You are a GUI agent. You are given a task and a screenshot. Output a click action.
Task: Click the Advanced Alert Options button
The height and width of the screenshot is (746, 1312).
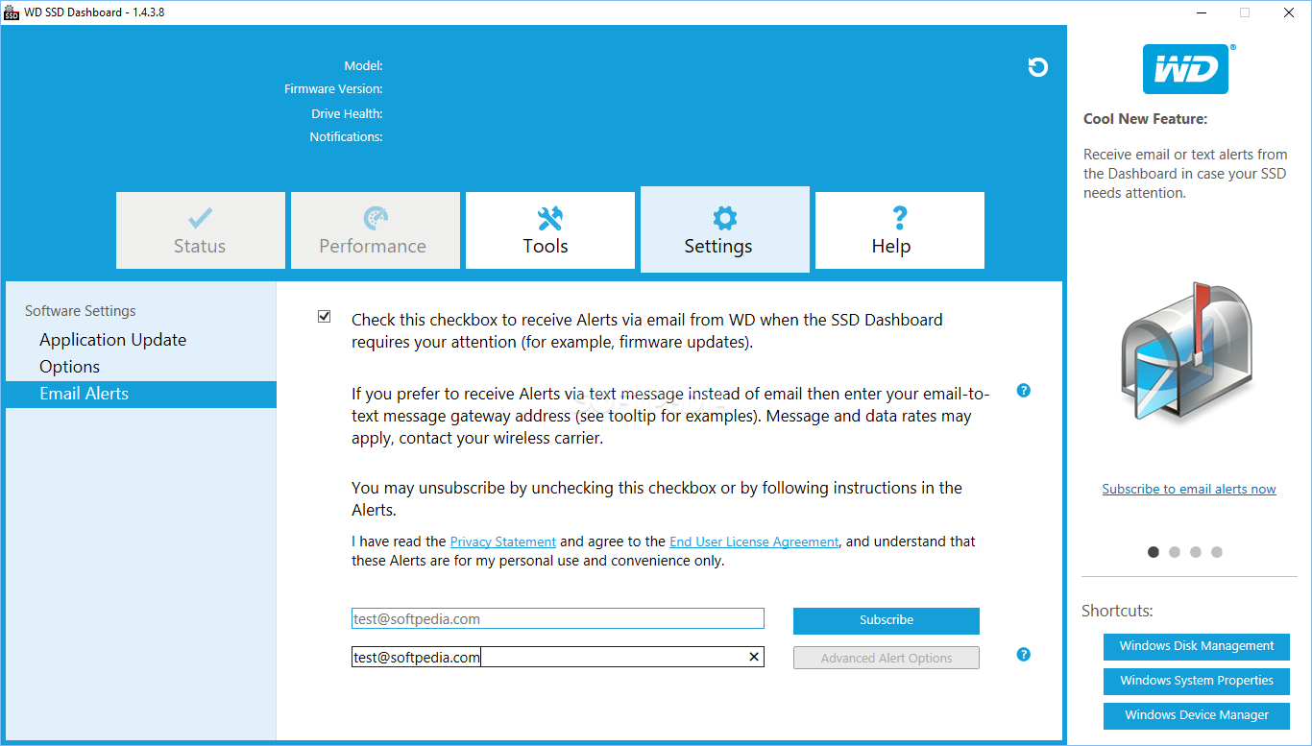[887, 658]
